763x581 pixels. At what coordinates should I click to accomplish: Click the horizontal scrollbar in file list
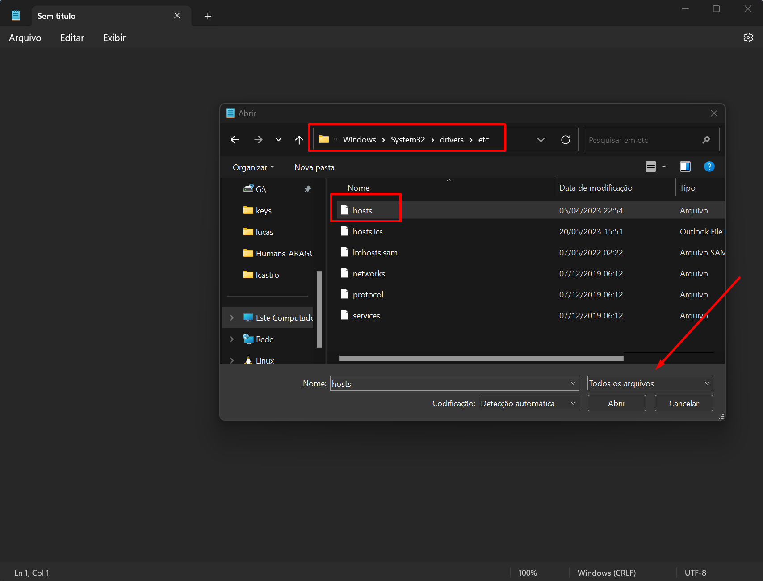[x=481, y=358]
